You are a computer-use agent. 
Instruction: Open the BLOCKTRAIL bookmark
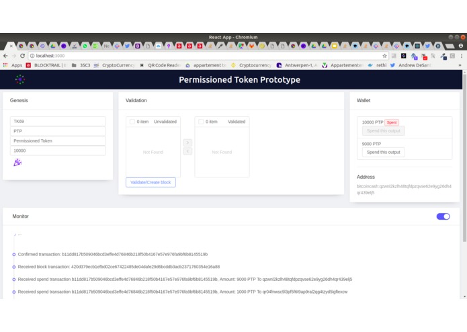point(46,65)
